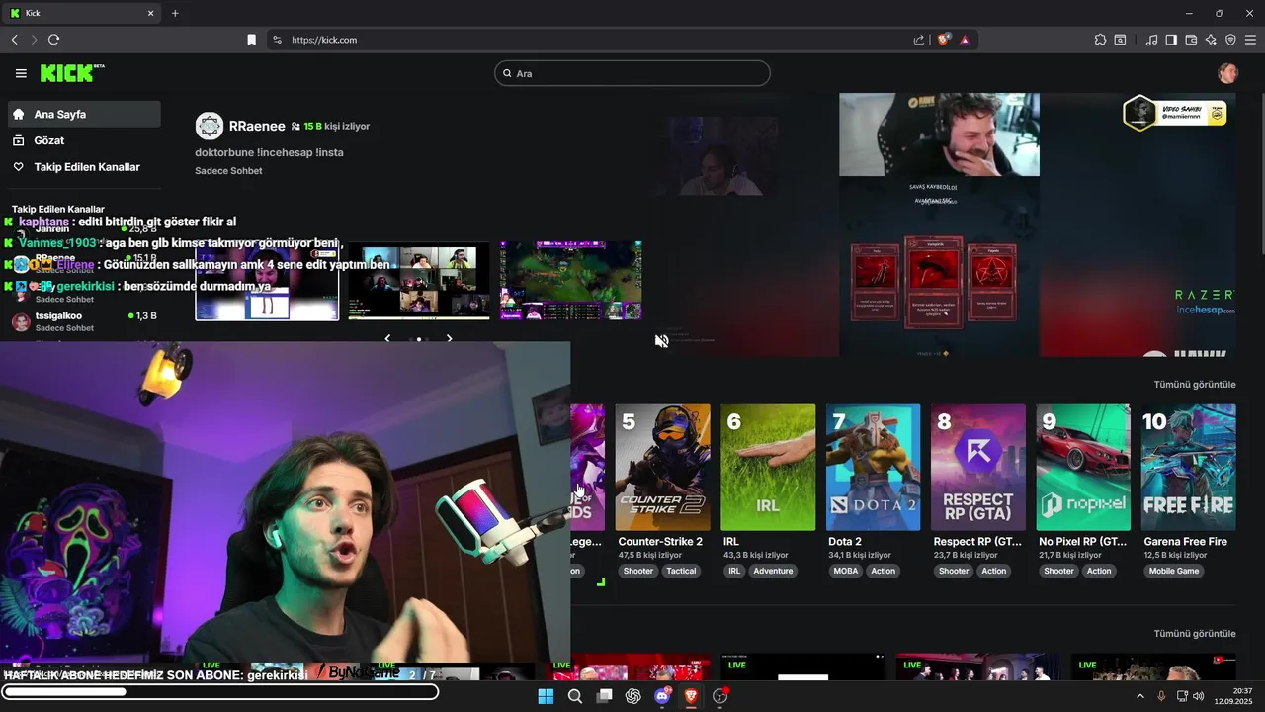The height and width of the screenshot is (712, 1265).
Task: Select the MOBA game carousel thumbnail
Action: tap(571, 280)
